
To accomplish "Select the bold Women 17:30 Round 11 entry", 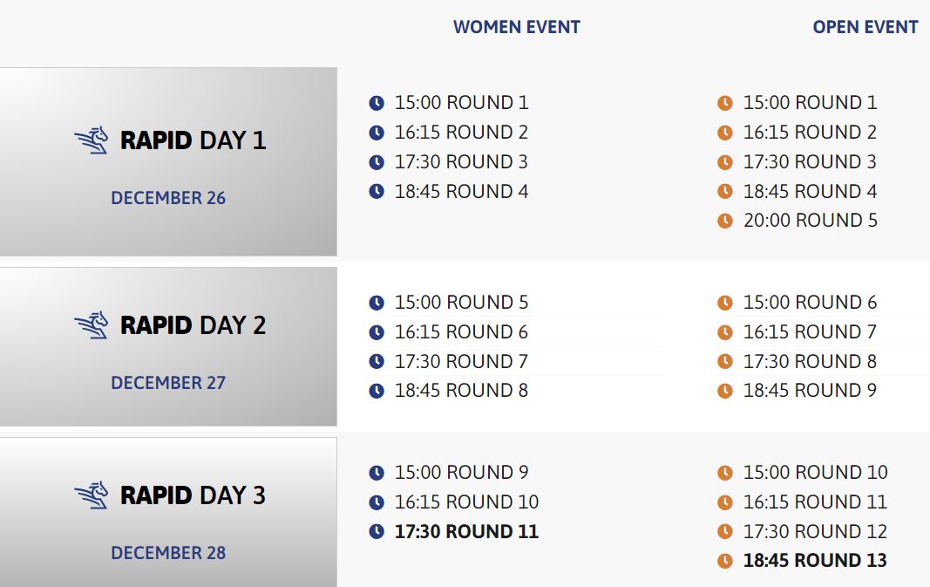I will [x=467, y=531].
